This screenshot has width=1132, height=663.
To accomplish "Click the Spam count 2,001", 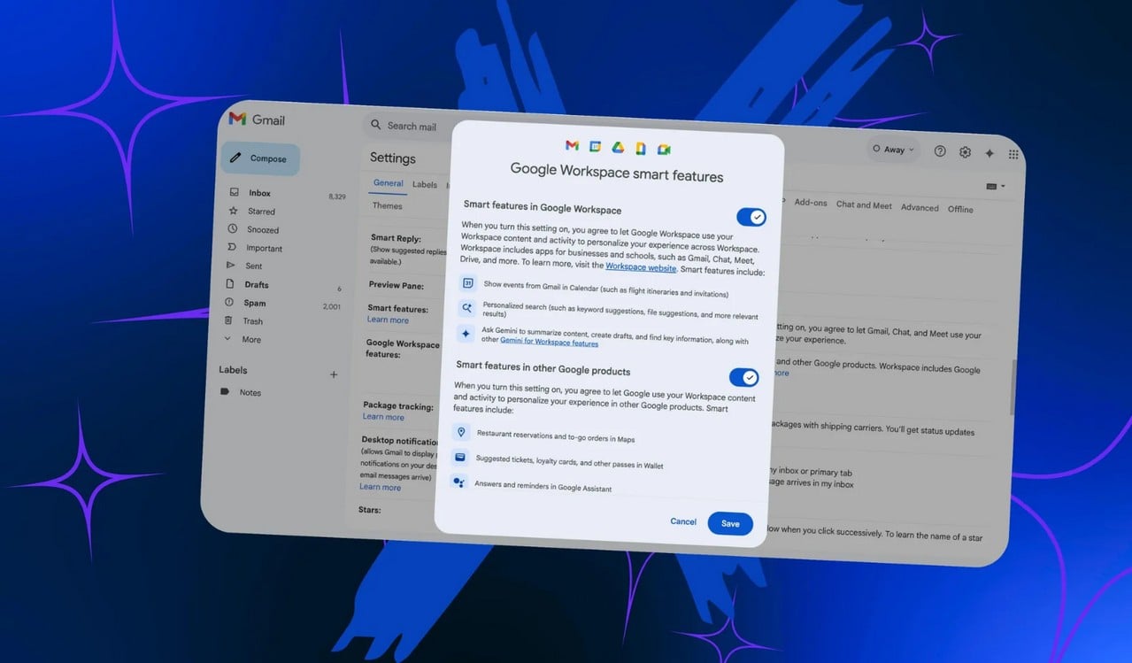I will pos(332,306).
